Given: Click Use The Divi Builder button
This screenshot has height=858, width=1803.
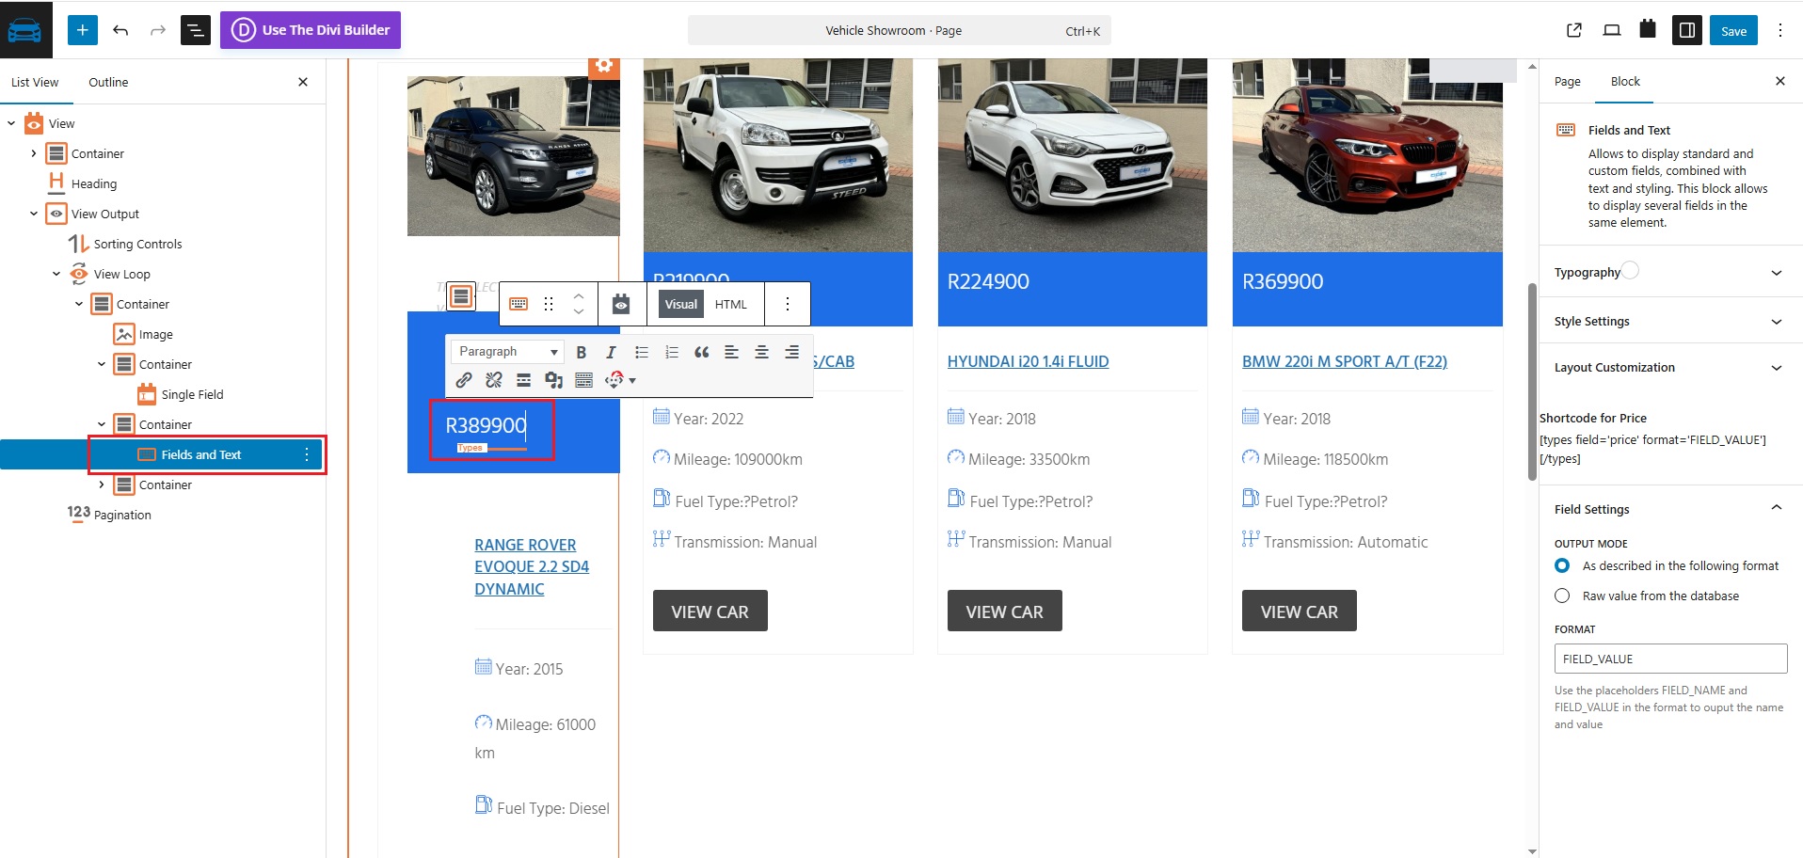Looking at the screenshot, I should click(311, 30).
